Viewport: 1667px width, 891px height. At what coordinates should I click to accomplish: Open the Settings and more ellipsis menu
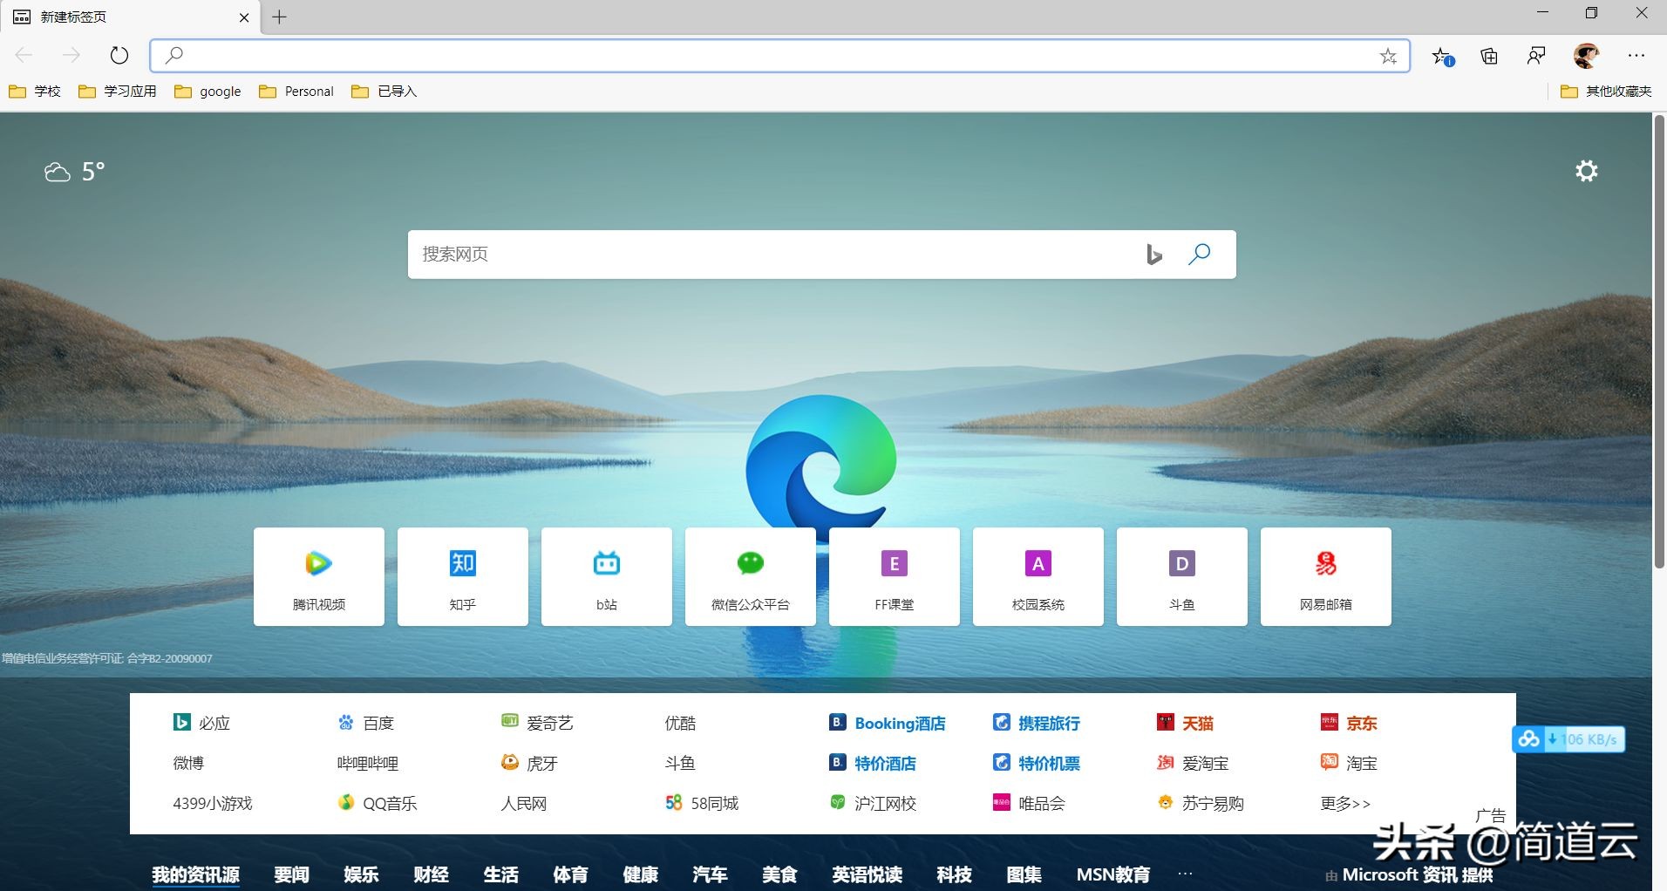point(1636,56)
